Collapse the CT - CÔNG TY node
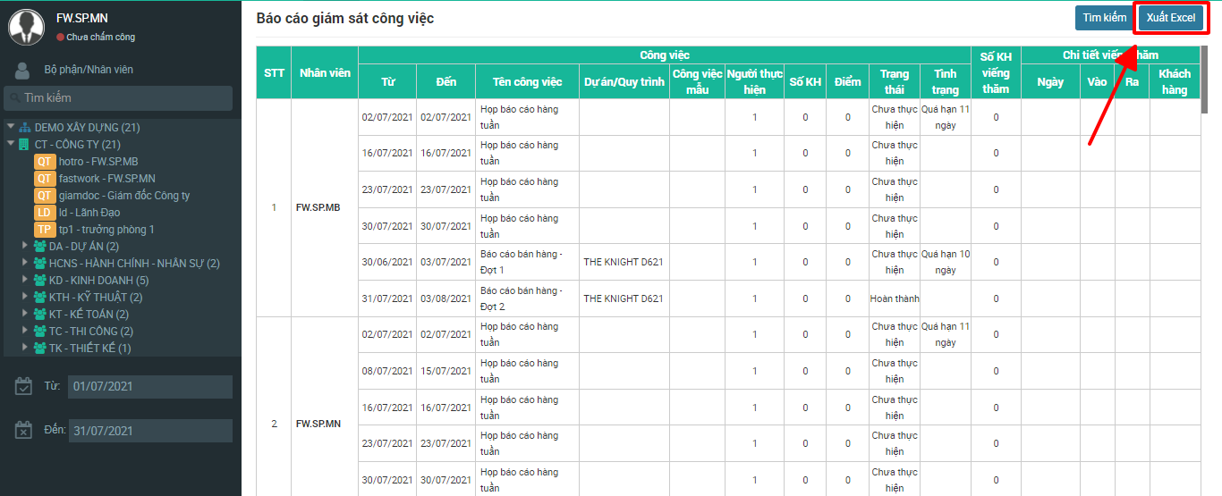Image resolution: width=1222 pixels, height=496 pixels. coord(11,144)
